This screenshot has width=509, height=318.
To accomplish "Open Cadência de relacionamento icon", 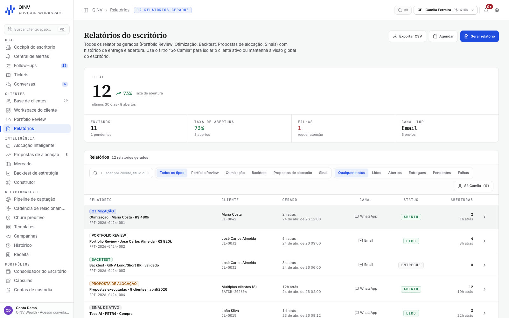I will [8, 209].
